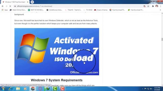Switch to Chrome on the taskbar
The width and height of the screenshot is (163, 91).
click(x=33, y=89)
